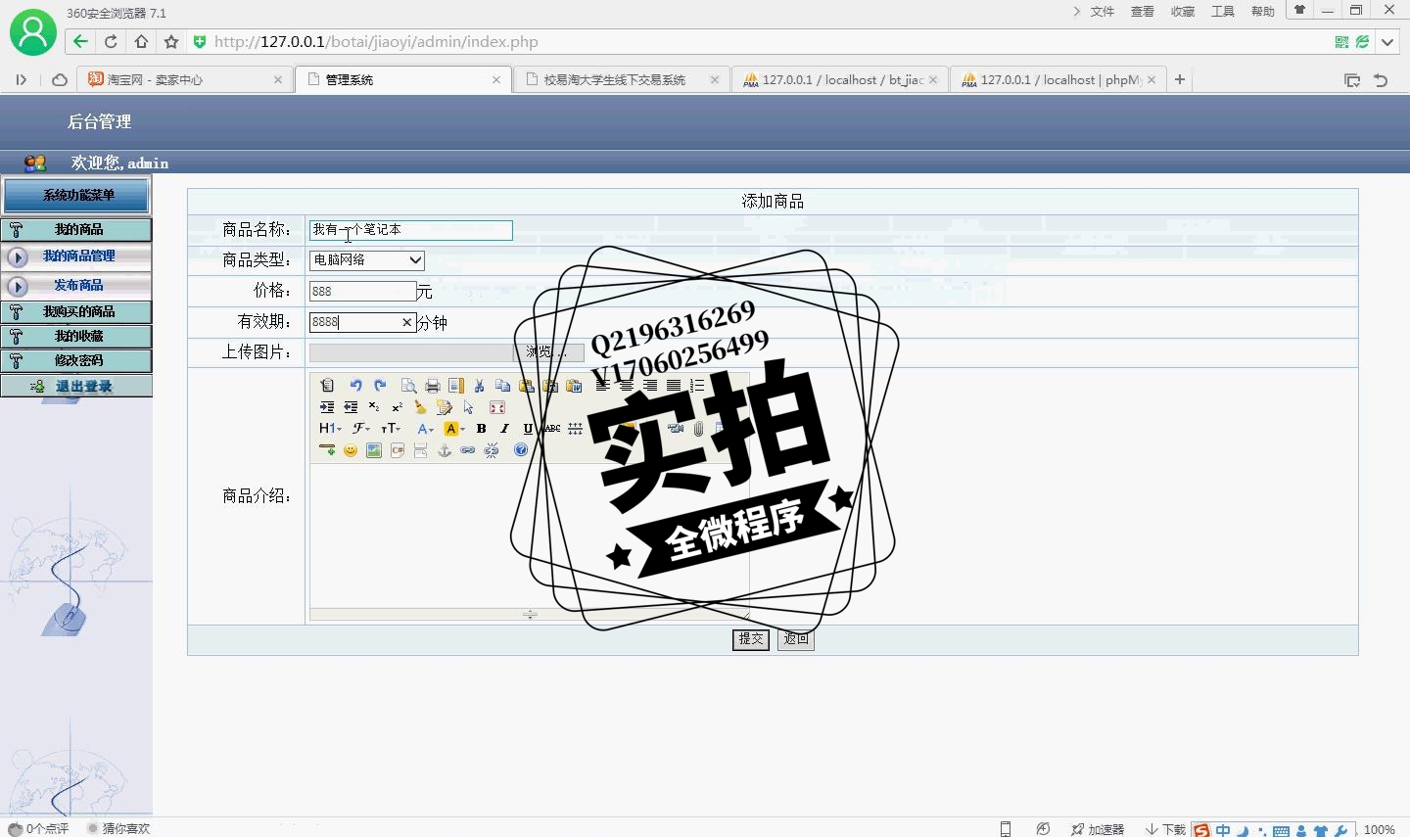Switch to the 淘宝网 - 卖家中心 tab
Viewport: 1410px width, 837px height.
184,79
